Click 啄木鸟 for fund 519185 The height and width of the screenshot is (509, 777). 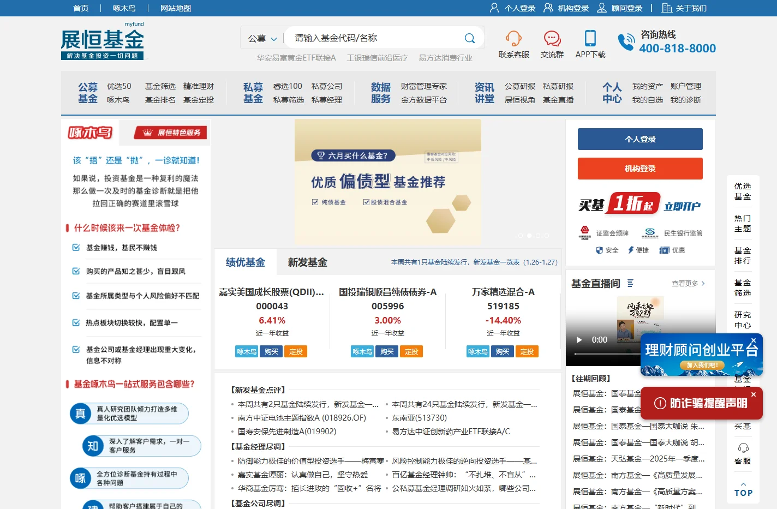pyautogui.click(x=478, y=352)
